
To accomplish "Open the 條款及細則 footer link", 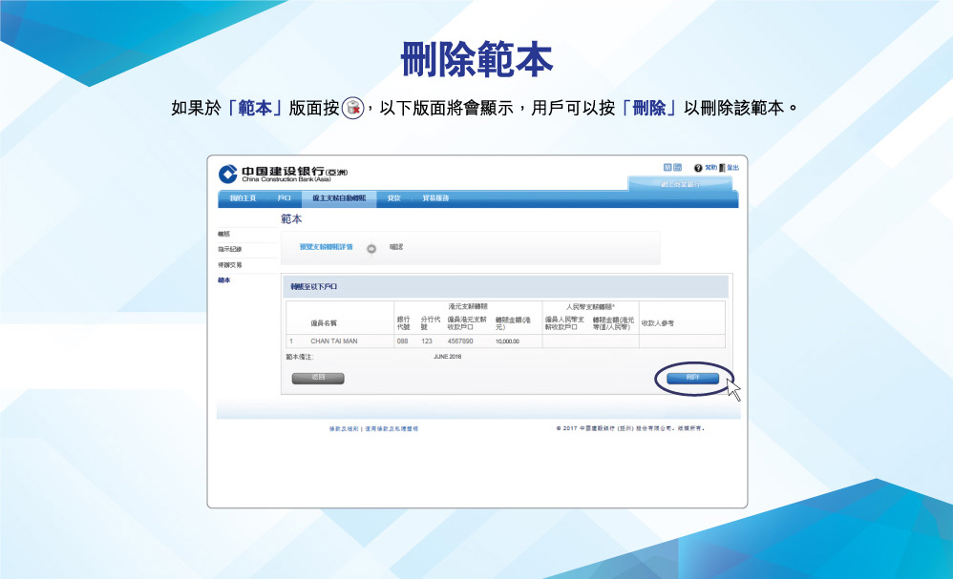I will [x=344, y=429].
